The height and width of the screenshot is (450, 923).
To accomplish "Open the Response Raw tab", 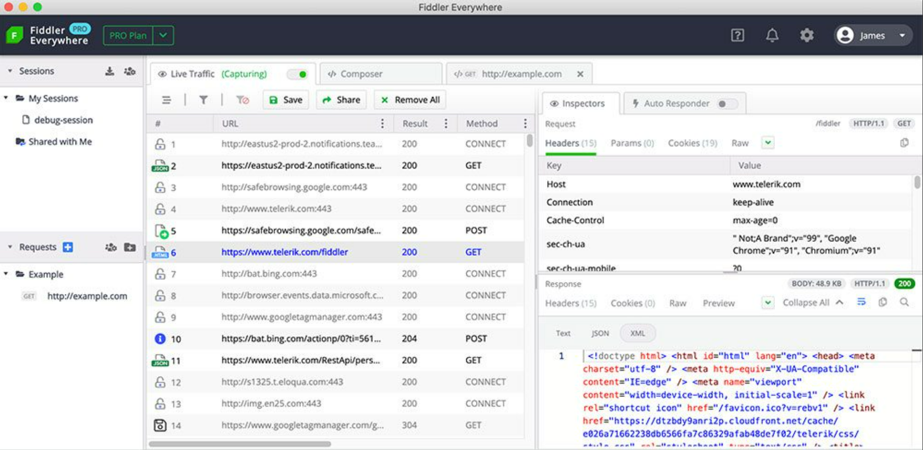I will [x=678, y=303].
